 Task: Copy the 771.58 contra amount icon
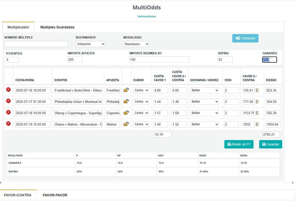pos(258,102)
